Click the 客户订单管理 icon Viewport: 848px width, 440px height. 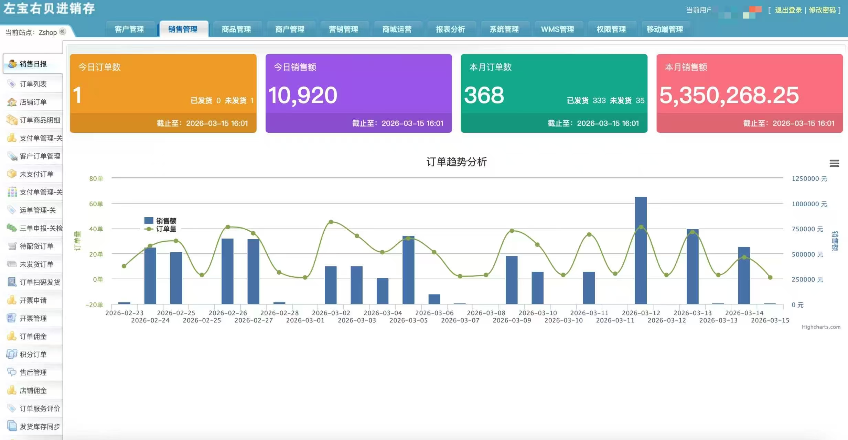(x=12, y=156)
